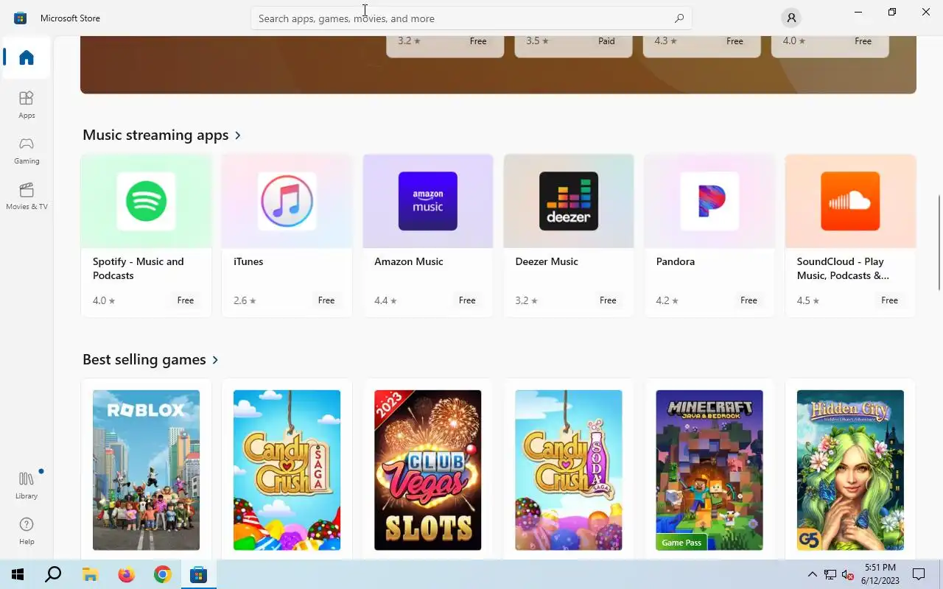943x589 pixels.
Task: Open the Windows Start menu
Action: point(18,574)
